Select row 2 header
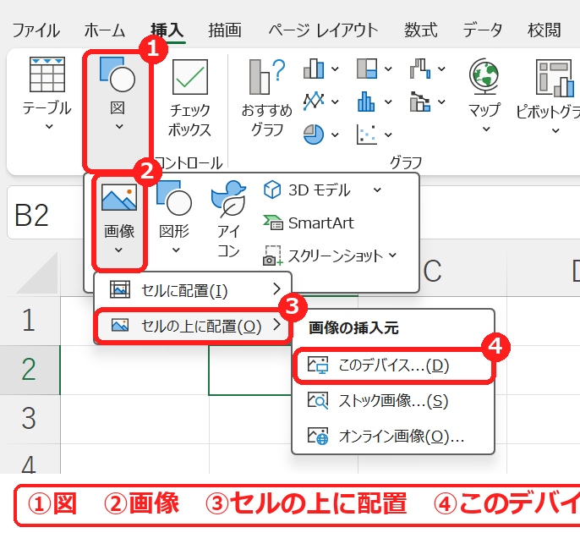The width and height of the screenshot is (580, 533). pos(30,370)
